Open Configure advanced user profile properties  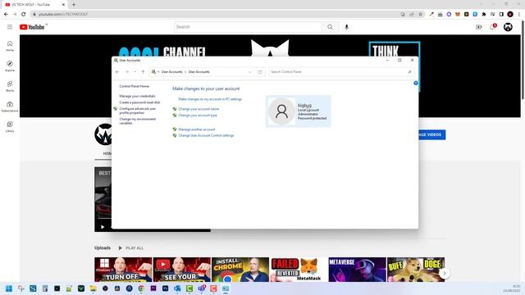138,111
